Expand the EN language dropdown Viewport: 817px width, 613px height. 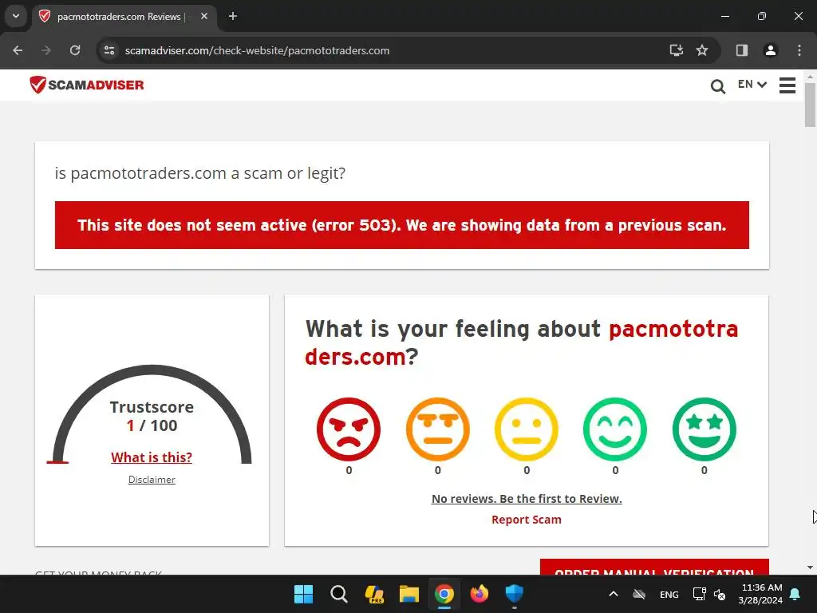[752, 84]
